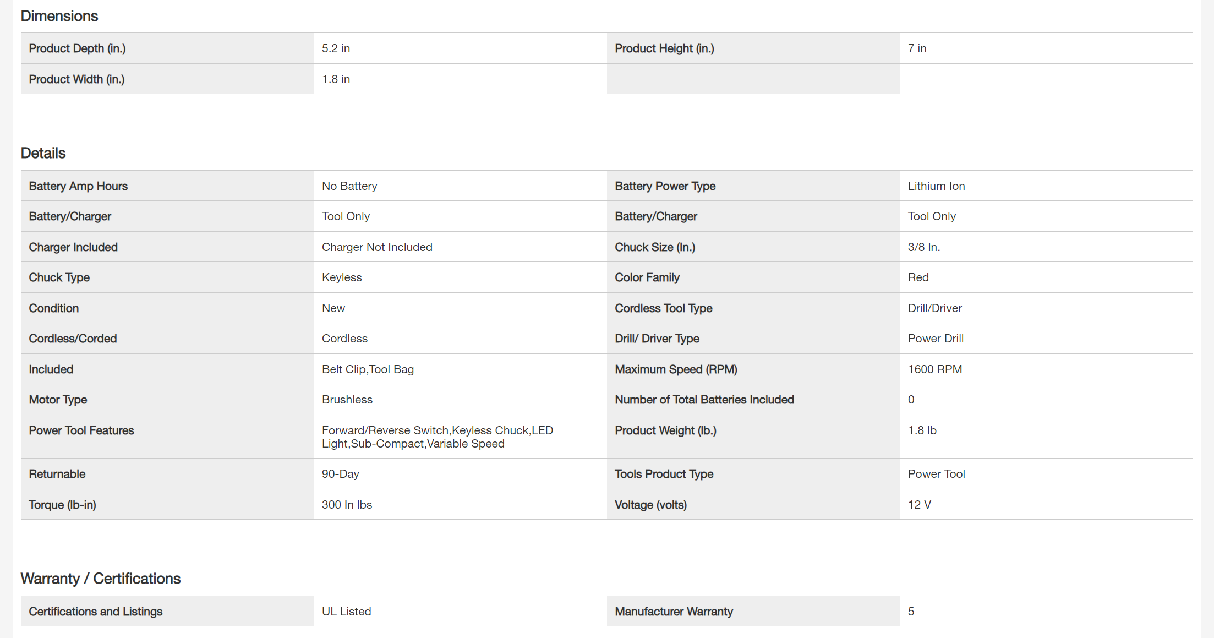The image size is (1214, 638).
Task: Click the Color Family Red value
Action: (918, 277)
